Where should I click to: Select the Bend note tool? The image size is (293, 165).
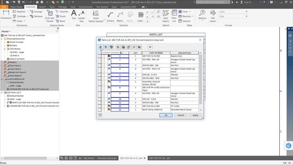[x=60, y=21]
